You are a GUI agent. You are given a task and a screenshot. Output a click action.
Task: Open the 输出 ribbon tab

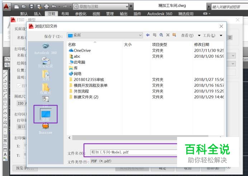124,14
